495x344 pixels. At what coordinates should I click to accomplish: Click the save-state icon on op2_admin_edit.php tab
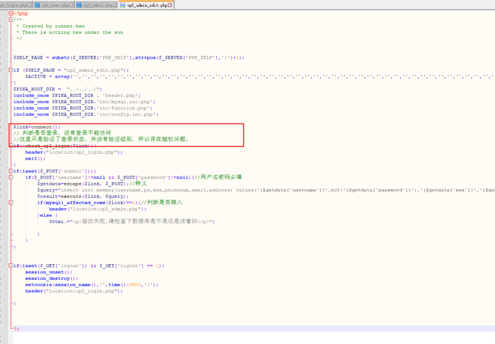[122, 5]
